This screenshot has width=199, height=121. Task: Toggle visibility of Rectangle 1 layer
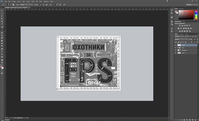pos(176,50)
